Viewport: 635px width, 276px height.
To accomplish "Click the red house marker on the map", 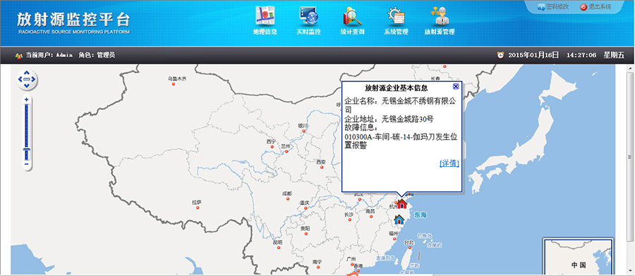I will [x=401, y=203].
